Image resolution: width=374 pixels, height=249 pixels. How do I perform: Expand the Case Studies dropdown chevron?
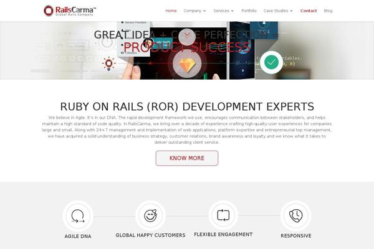click(291, 11)
